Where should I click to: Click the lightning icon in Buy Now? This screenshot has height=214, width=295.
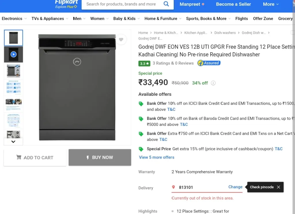point(88,157)
